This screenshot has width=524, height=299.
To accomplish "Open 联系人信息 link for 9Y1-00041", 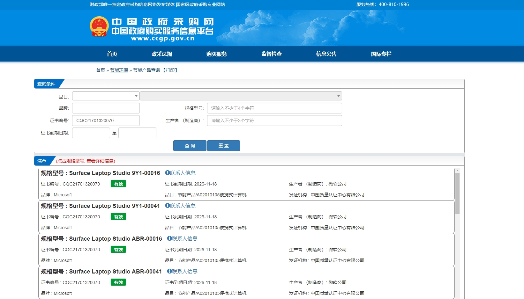I will pyautogui.click(x=183, y=206).
